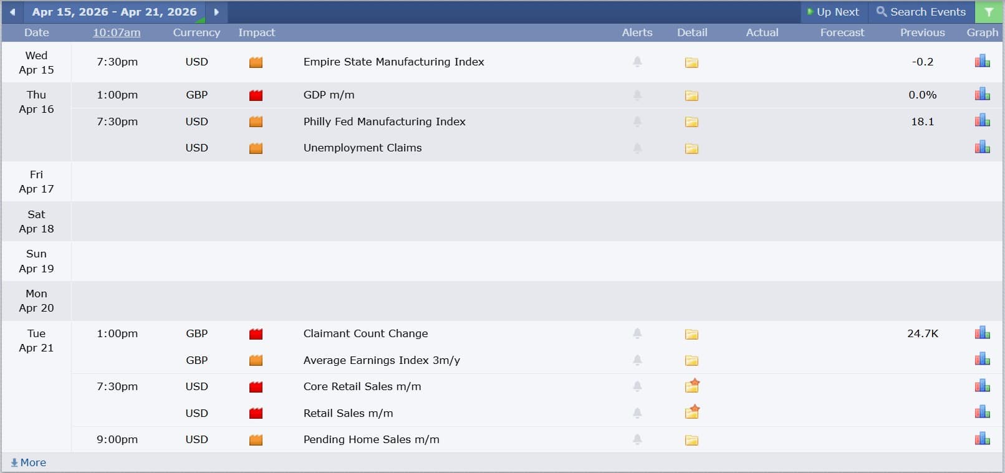1005x473 pixels.
Task: Open the calendar filter funnel icon
Action: click(x=989, y=12)
